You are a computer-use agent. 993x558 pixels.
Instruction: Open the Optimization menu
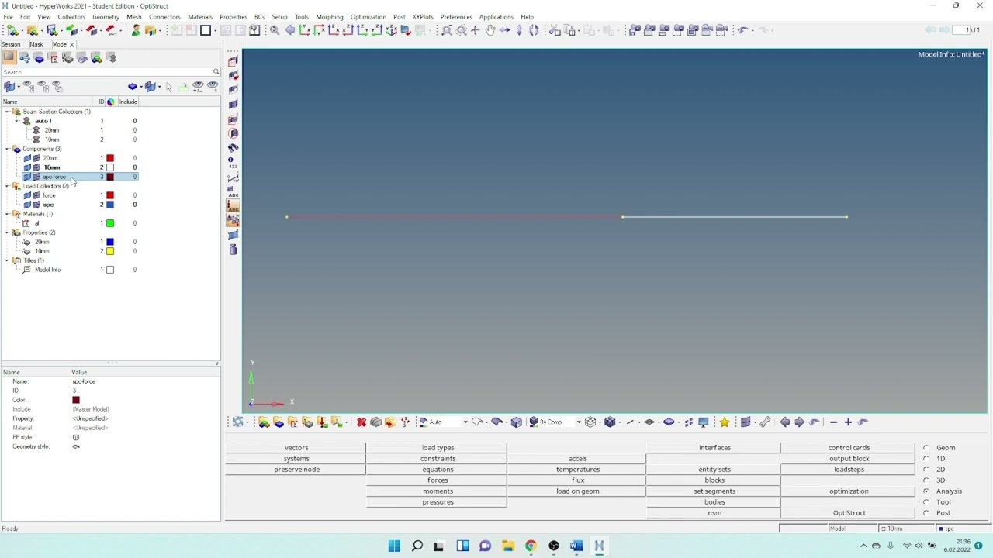368,17
